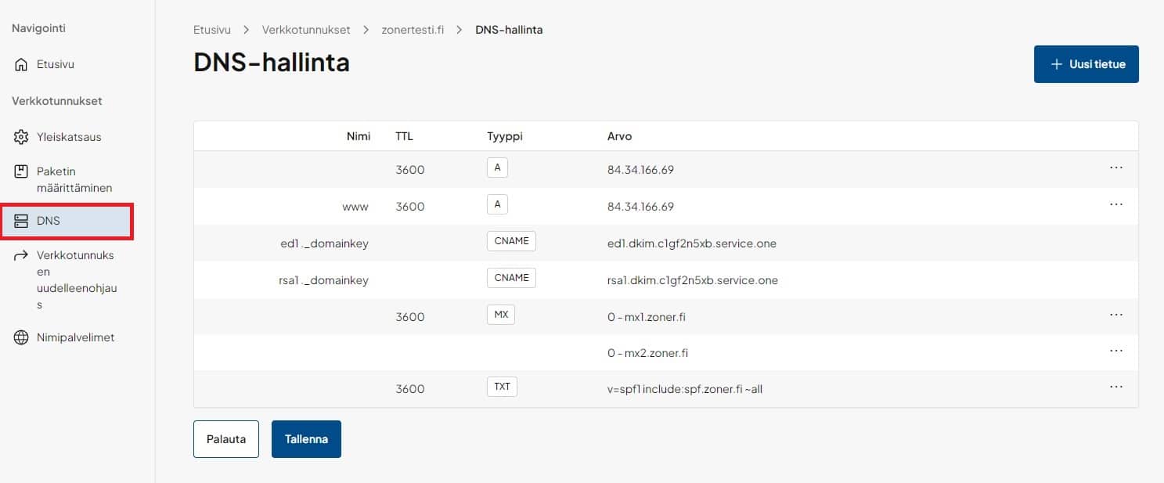Click the server icon next to DNS
This screenshot has height=483, width=1164.
click(21, 222)
